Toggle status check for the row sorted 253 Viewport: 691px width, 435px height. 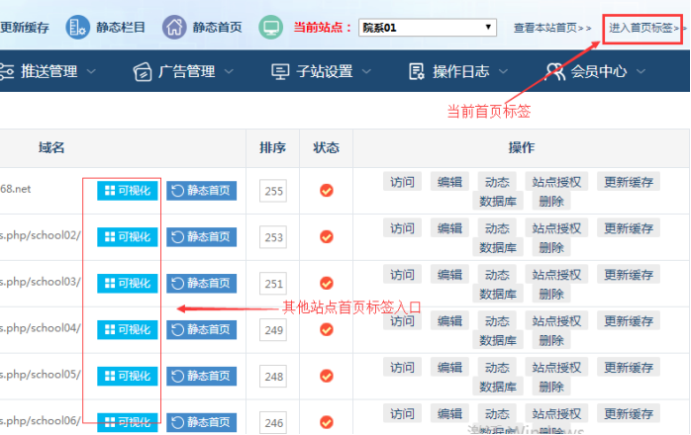(326, 237)
